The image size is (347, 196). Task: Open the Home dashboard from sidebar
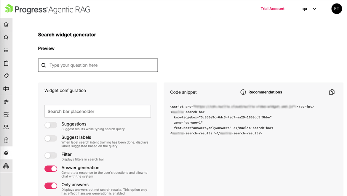tap(6, 24)
